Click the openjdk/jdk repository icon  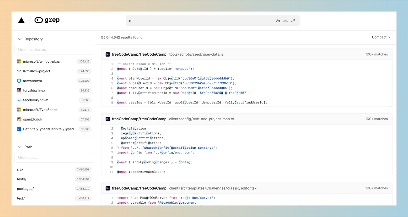point(19,119)
